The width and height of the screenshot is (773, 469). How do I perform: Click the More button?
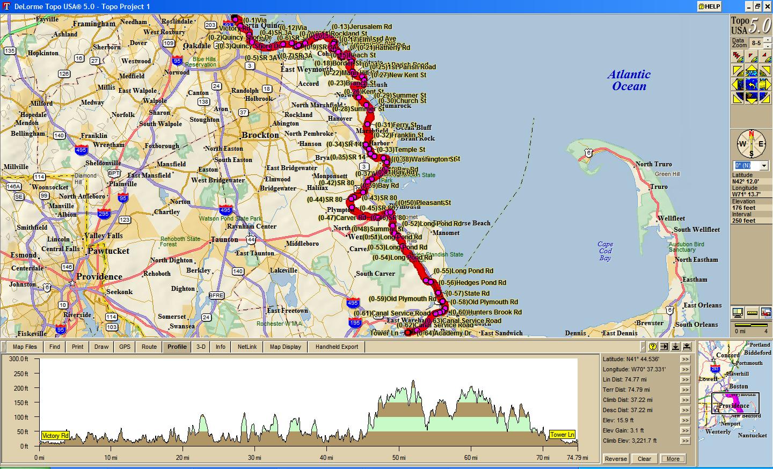673,459
